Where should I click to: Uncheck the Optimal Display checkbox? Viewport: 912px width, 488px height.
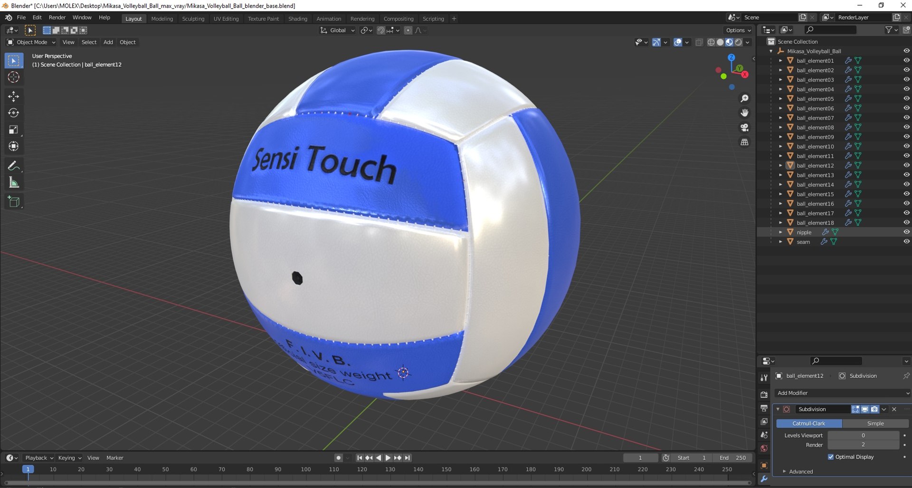[x=831, y=457]
